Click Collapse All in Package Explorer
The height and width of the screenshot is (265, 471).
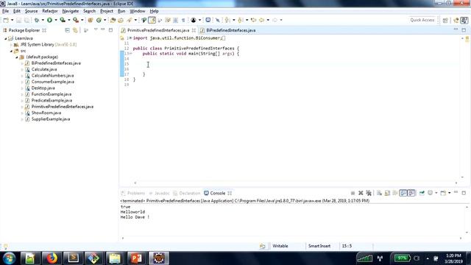tap(67, 30)
